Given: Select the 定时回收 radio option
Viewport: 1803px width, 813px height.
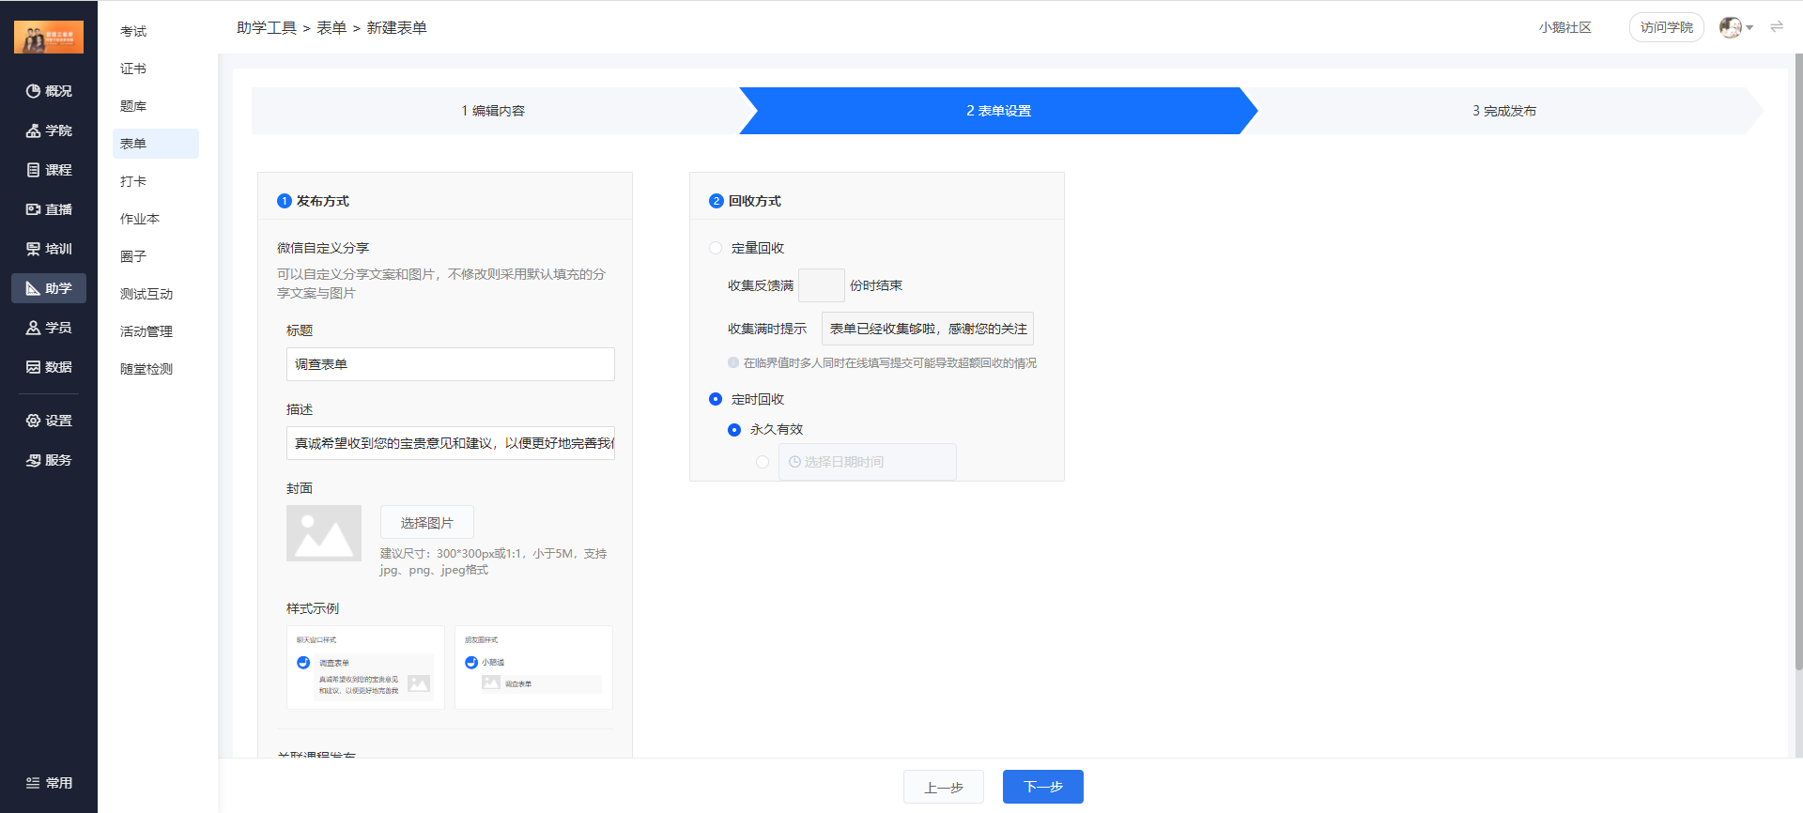Looking at the screenshot, I should pyautogui.click(x=716, y=399).
